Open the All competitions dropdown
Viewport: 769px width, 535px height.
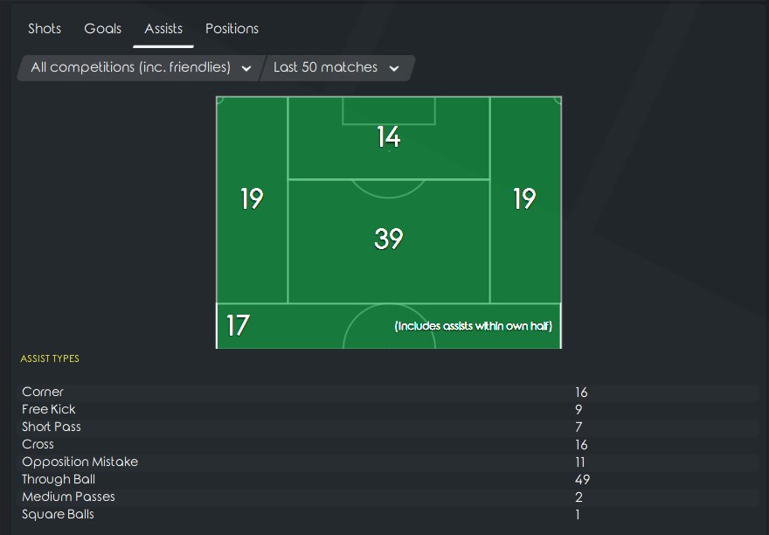click(140, 67)
